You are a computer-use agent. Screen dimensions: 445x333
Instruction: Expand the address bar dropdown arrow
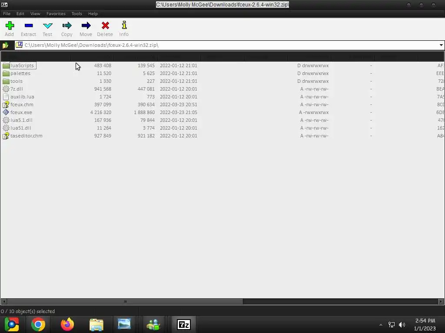tap(441, 45)
